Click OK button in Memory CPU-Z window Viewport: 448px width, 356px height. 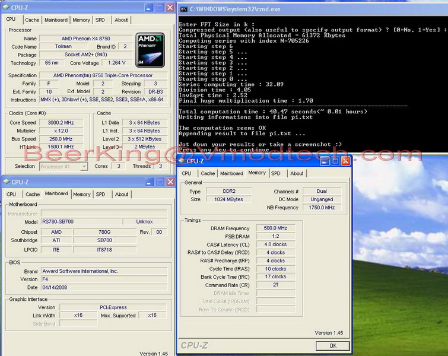point(333,346)
